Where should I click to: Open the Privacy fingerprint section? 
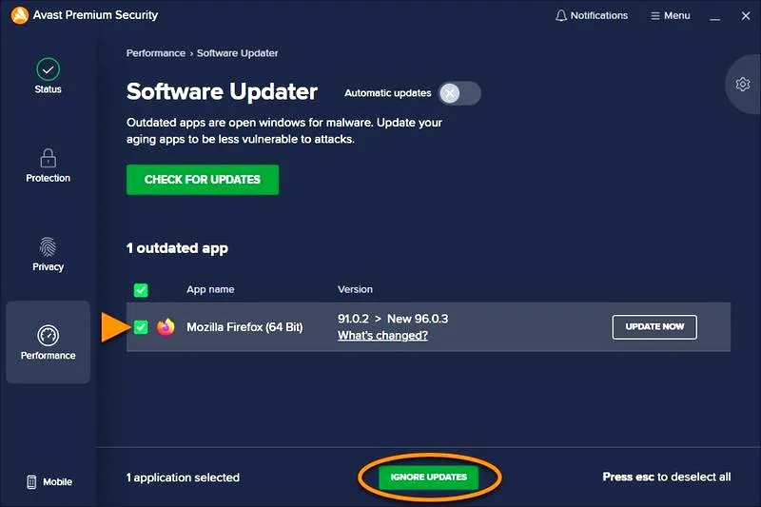[x=49, y=254]
